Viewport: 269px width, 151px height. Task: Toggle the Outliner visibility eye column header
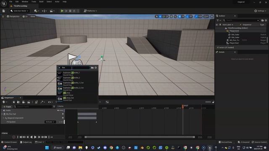coord(217,25)
